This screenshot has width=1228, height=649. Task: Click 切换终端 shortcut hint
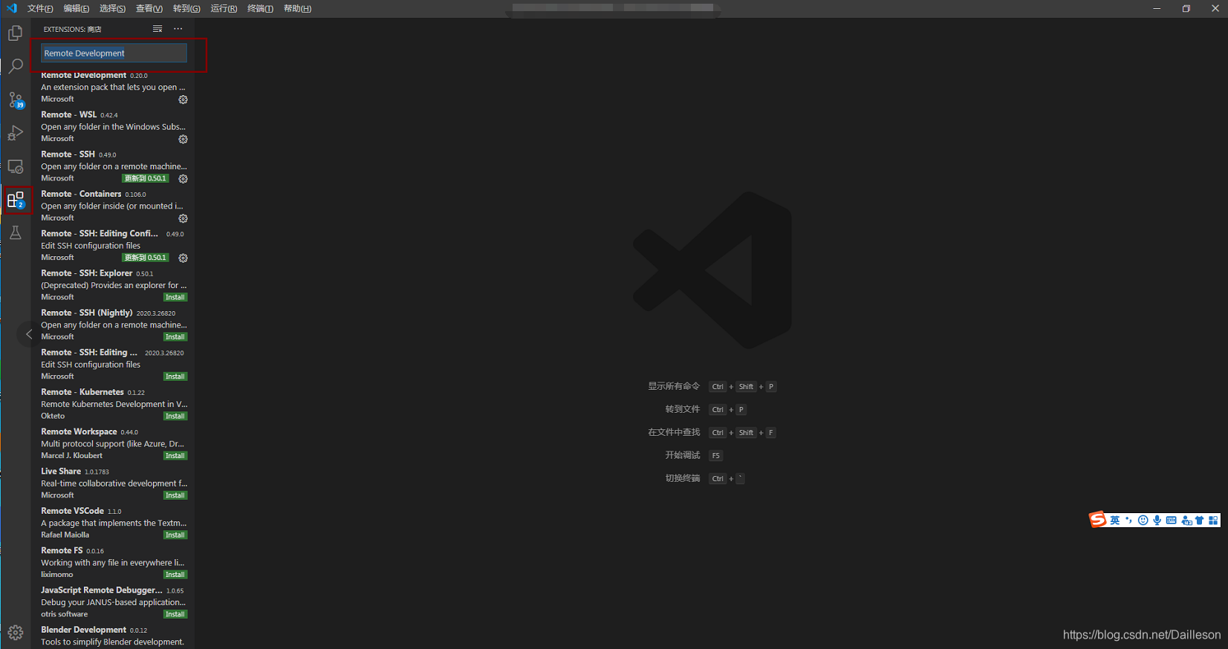pyautogui.click(x=683, y=478)
